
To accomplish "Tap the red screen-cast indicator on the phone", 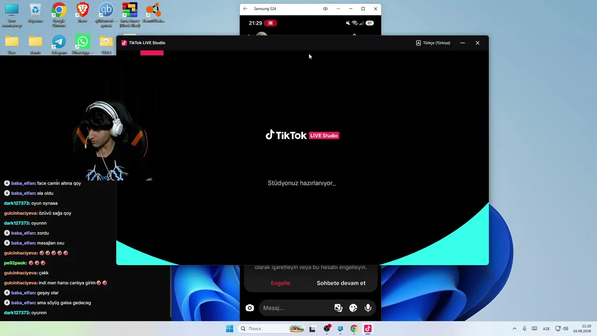I will tap(271, 23).
